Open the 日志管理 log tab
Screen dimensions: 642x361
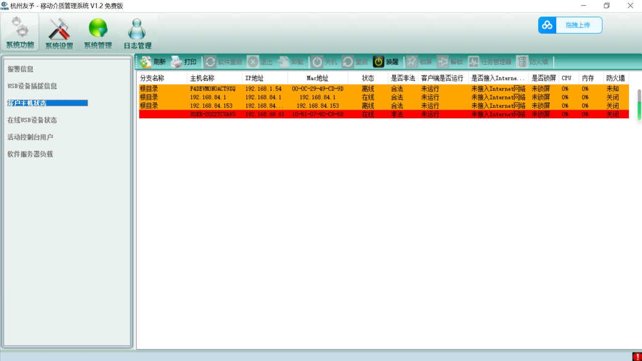137,34
